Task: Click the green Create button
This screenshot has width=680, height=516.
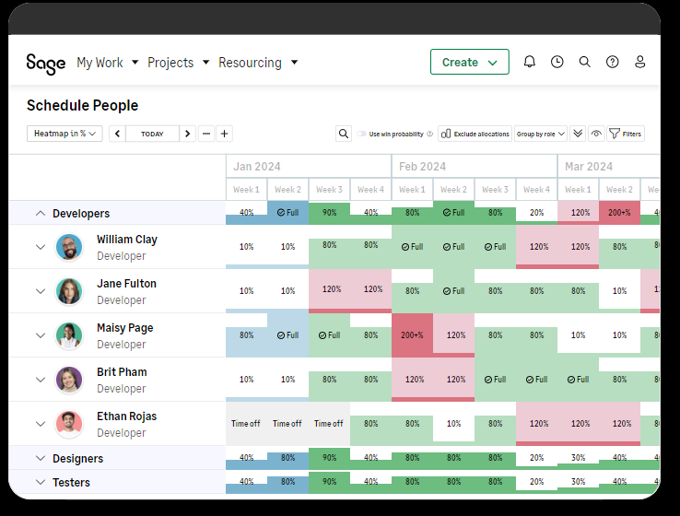Action: pyautogui.click(x=469, y=62)
